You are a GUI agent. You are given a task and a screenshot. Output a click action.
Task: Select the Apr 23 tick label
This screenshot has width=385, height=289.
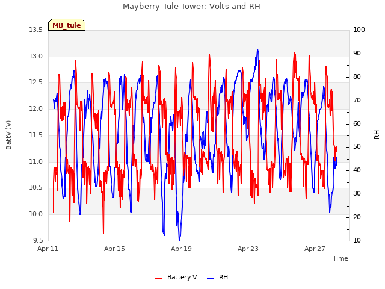pos(248,249)
